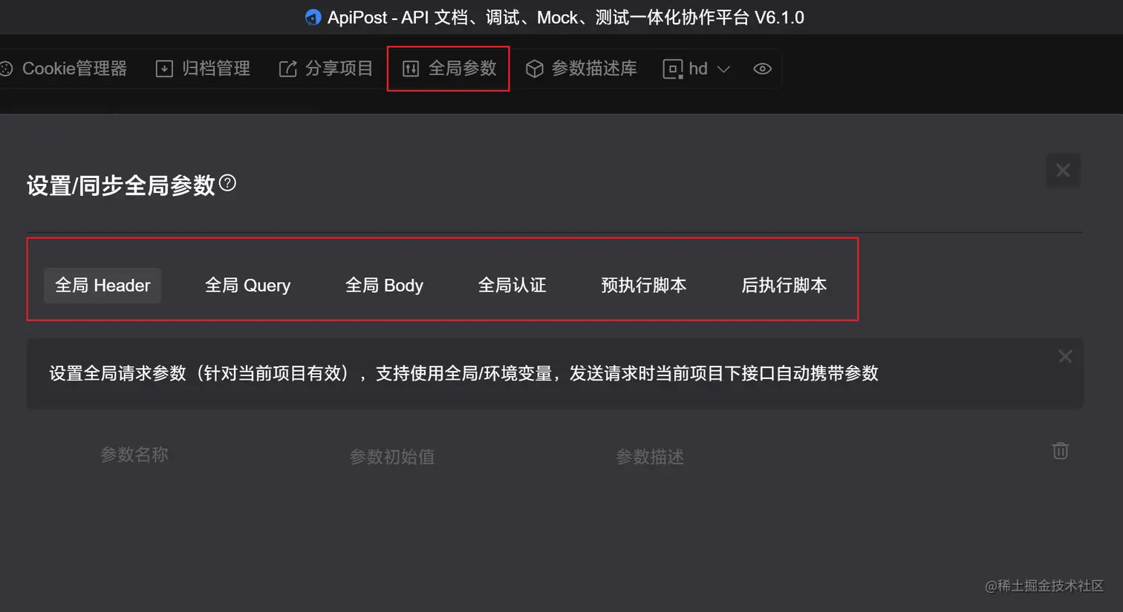
Task: Open the 后执行脚本 tab
Action: point(784,286)
